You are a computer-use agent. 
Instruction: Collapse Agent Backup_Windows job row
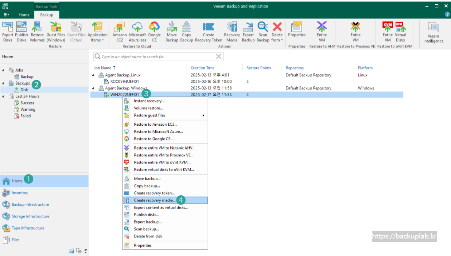[x=93, y=88]
